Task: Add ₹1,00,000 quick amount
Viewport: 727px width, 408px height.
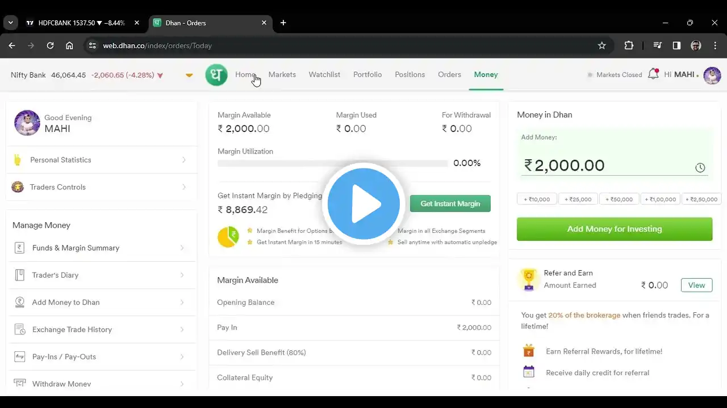Action: pos(661,199)
